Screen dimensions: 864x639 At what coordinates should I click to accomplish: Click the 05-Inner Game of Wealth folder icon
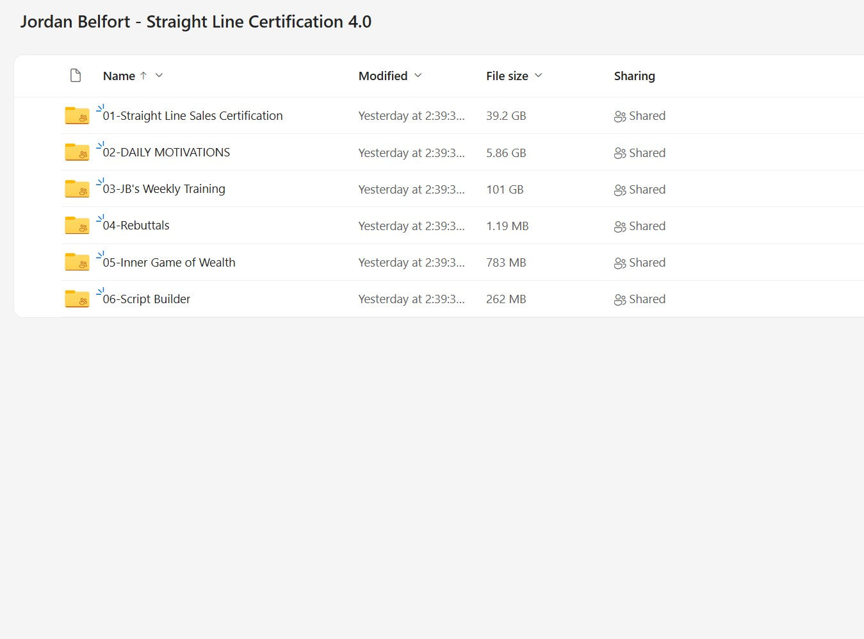[x=77, y=262]
